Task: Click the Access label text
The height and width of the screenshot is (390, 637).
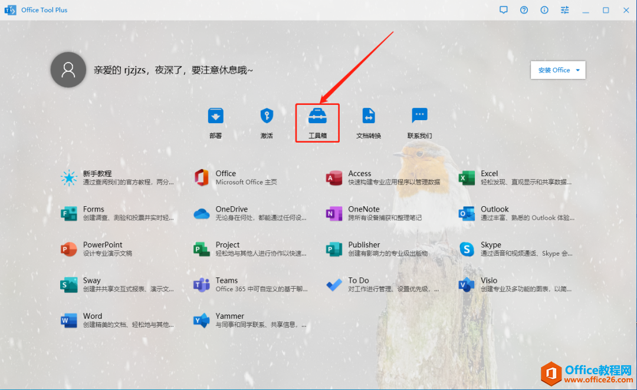Action: click(360, 173)
